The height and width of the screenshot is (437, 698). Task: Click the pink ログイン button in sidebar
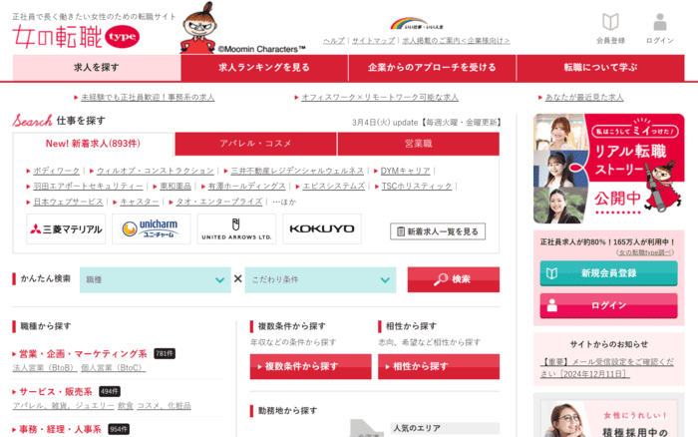(608, 305)
